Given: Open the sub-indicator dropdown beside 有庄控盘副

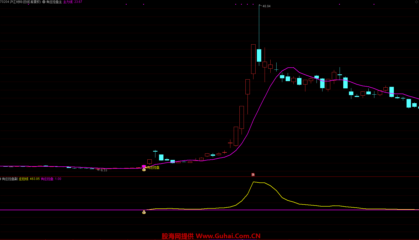Looking at the screenshot, I should 1,179.
